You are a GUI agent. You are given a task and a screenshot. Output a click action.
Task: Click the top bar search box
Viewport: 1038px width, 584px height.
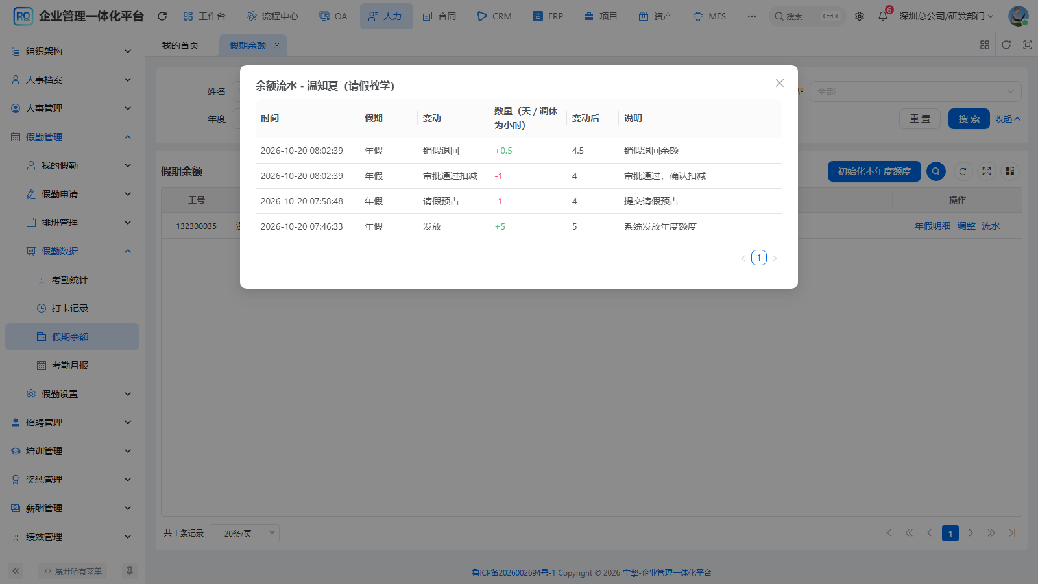click(x=808, y=16)
